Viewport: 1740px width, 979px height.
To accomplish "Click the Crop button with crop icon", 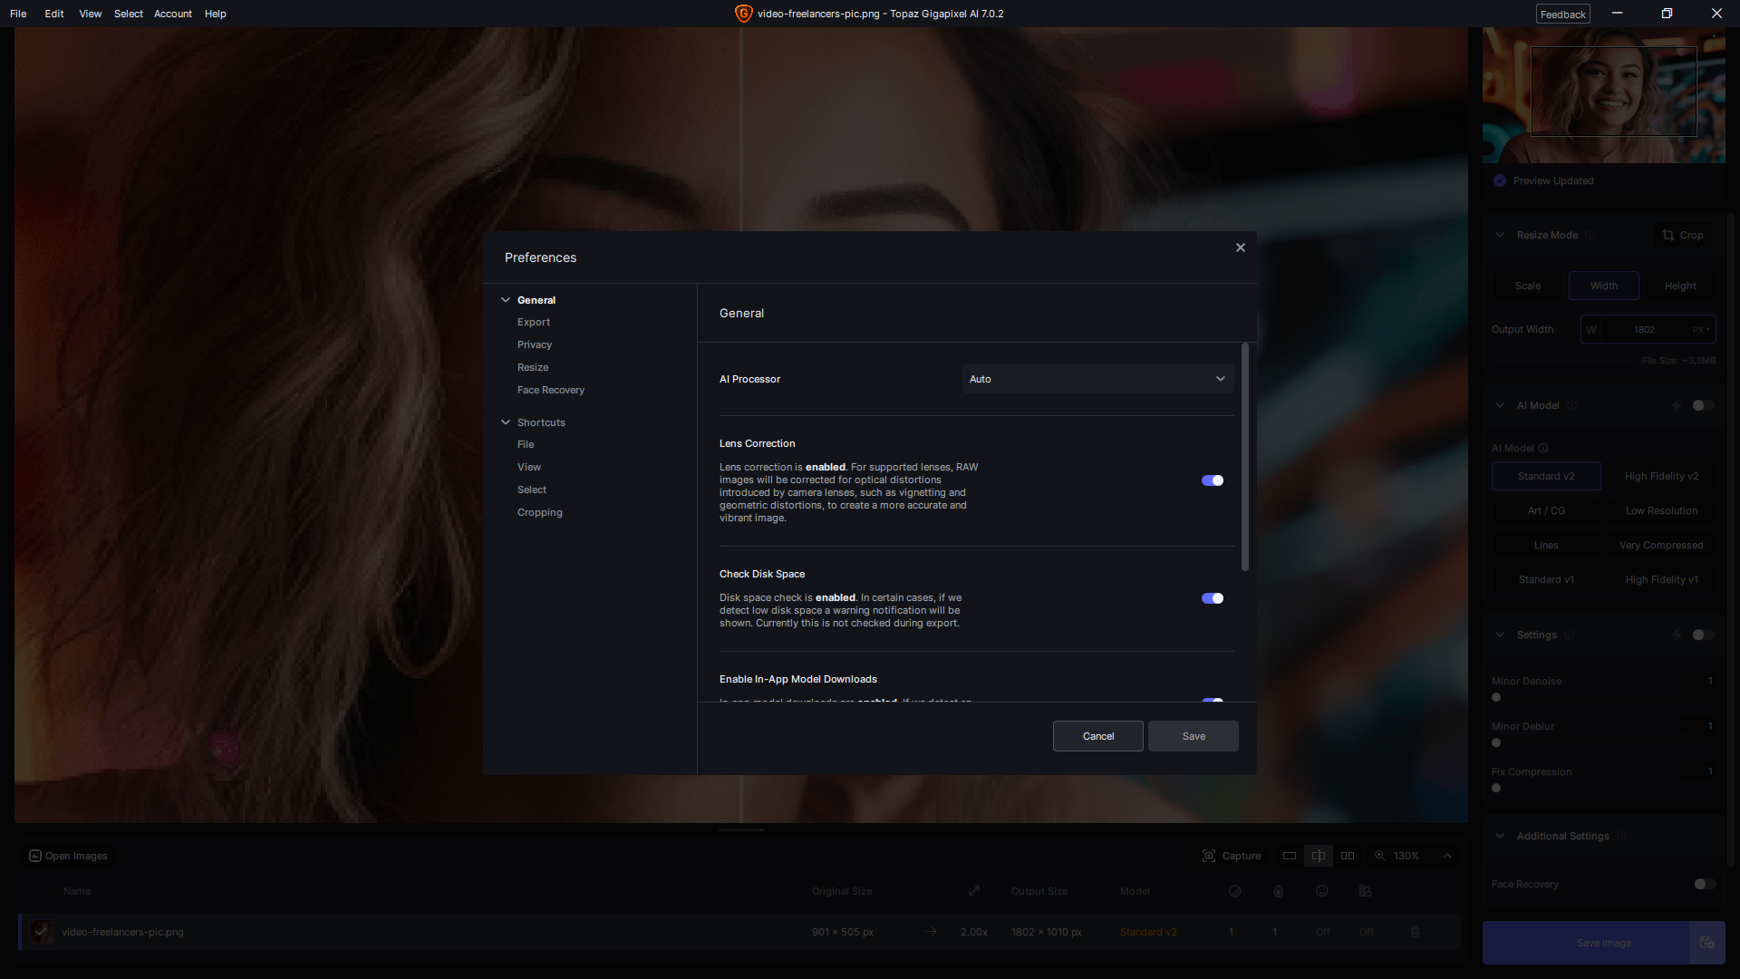I will click(x=1683, y=235).
